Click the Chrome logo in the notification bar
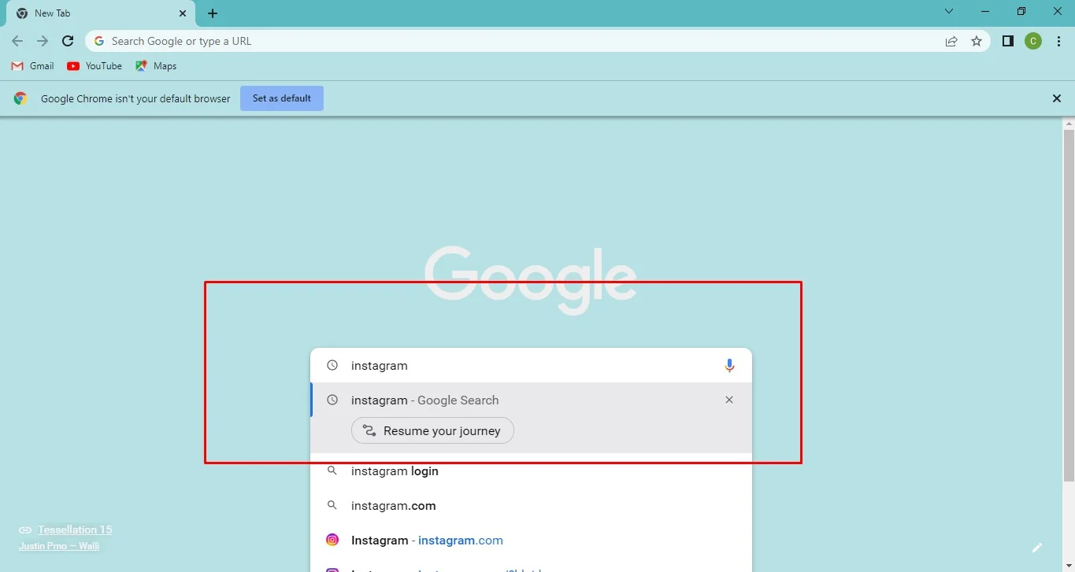Screen dimensions: 1075x572 coord(20,98)
